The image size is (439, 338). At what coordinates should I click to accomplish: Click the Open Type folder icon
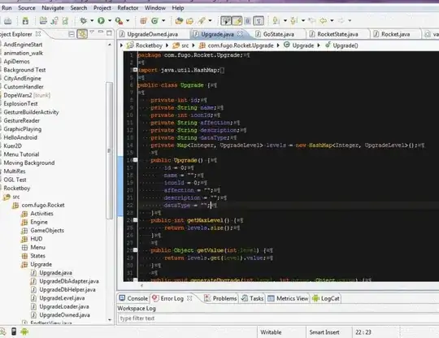pyautogui.click(x=179, y=20)
